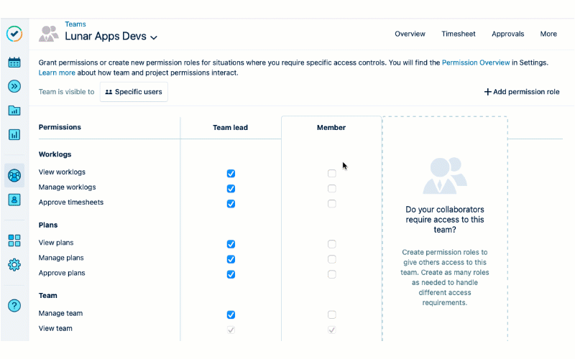The width and height of the screenshot is (575, 359).
Task: Open the settings gear icon
Action: (x=14, y=264)
